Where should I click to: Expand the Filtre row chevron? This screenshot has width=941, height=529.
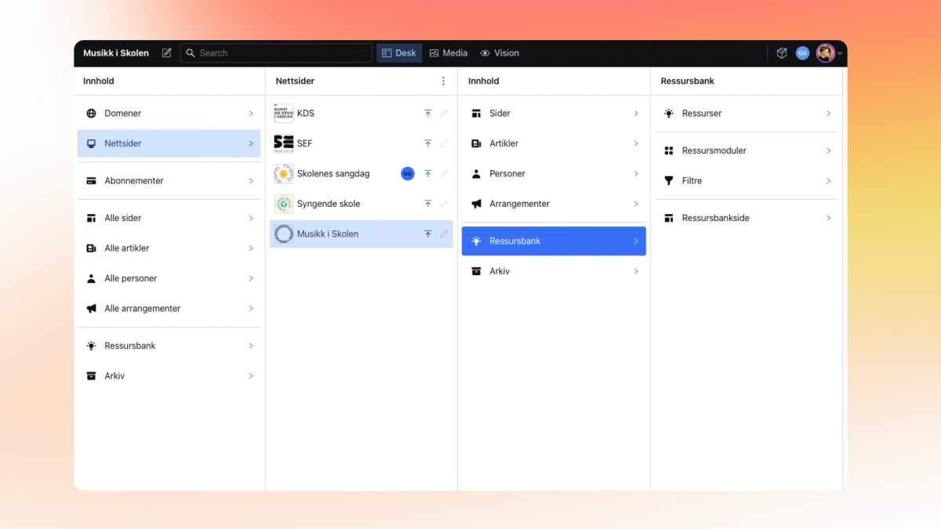[x=828, y=181]
